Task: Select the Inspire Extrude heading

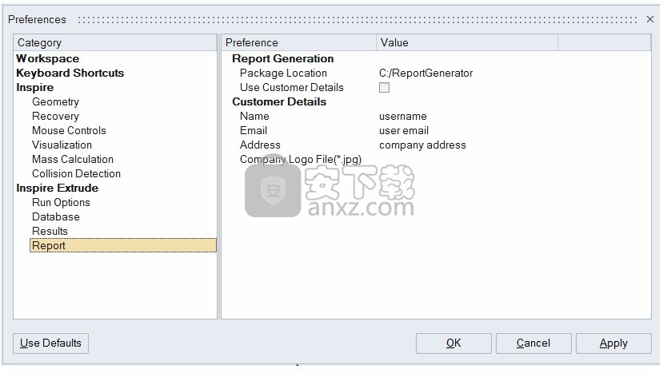Action: click(x=58, y=188)
